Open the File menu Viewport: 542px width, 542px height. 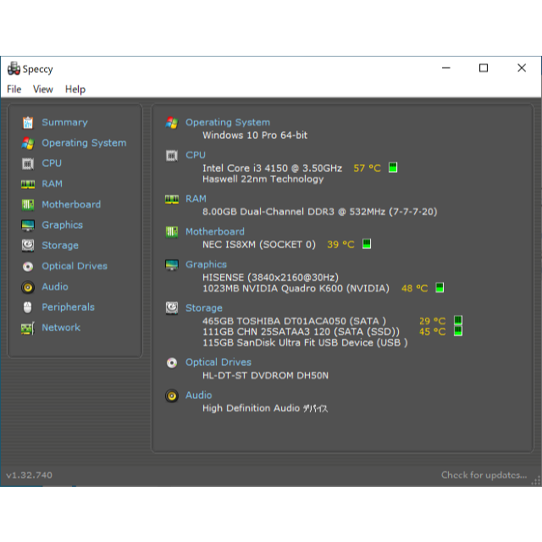[x=14, y=89]
